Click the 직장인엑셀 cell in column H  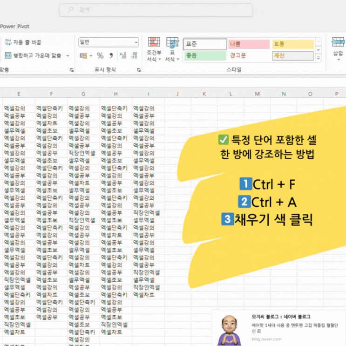tap(115, 325)
